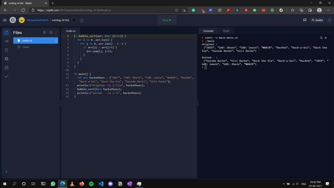Open the browser Favorites list icon

pos(293,10)
